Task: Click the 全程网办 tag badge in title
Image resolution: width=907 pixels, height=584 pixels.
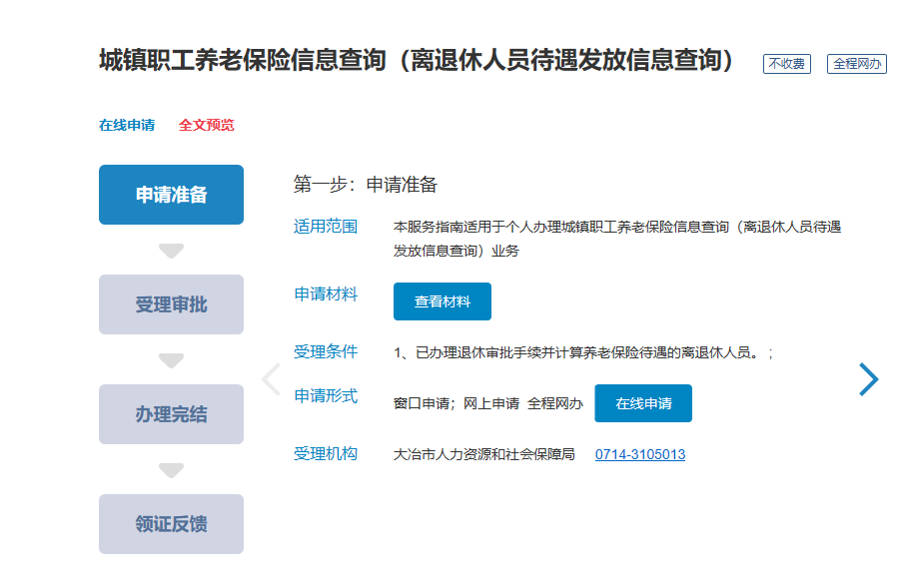Action: click(x=856, y=64)
